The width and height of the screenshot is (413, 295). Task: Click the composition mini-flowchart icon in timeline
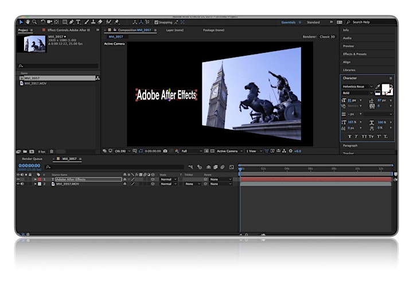(x=190, y=167)
